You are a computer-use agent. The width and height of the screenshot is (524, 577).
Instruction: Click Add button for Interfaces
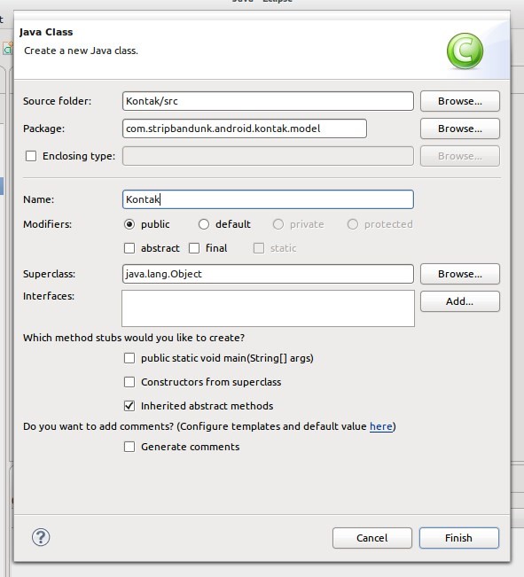point(460,301)
